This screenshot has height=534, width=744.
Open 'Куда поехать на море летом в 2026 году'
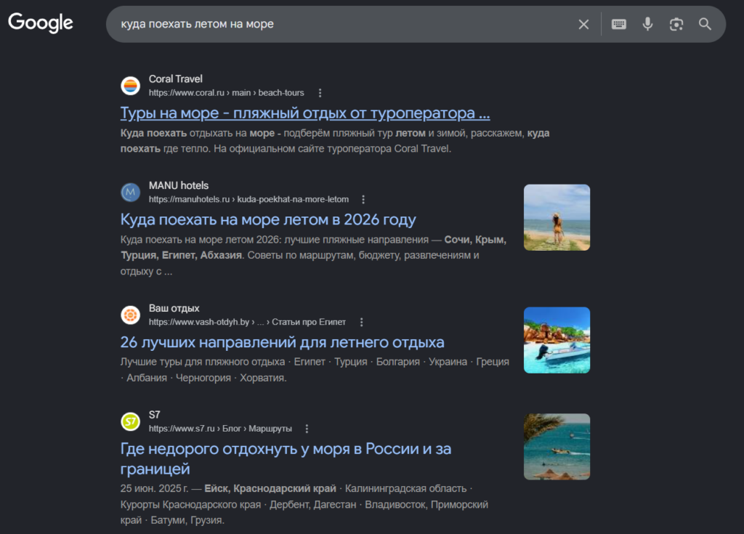tap(268, 219)
